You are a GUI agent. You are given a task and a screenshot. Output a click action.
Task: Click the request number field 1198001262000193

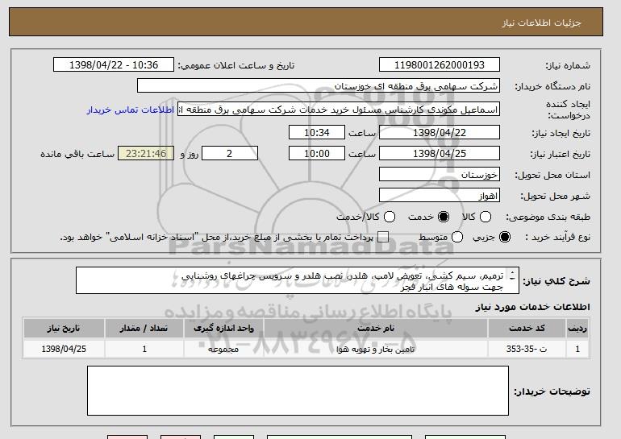coord(440,65)
